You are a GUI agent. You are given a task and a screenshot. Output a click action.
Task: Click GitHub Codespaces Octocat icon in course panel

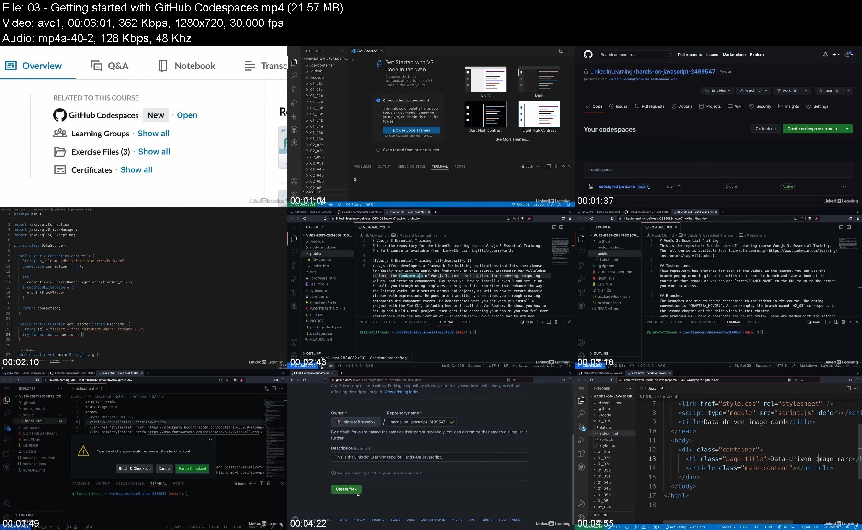60,115
